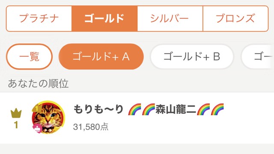Screen dimensions: 274x154
Task: Click the あなたの順位 section header
Action: 38,83
